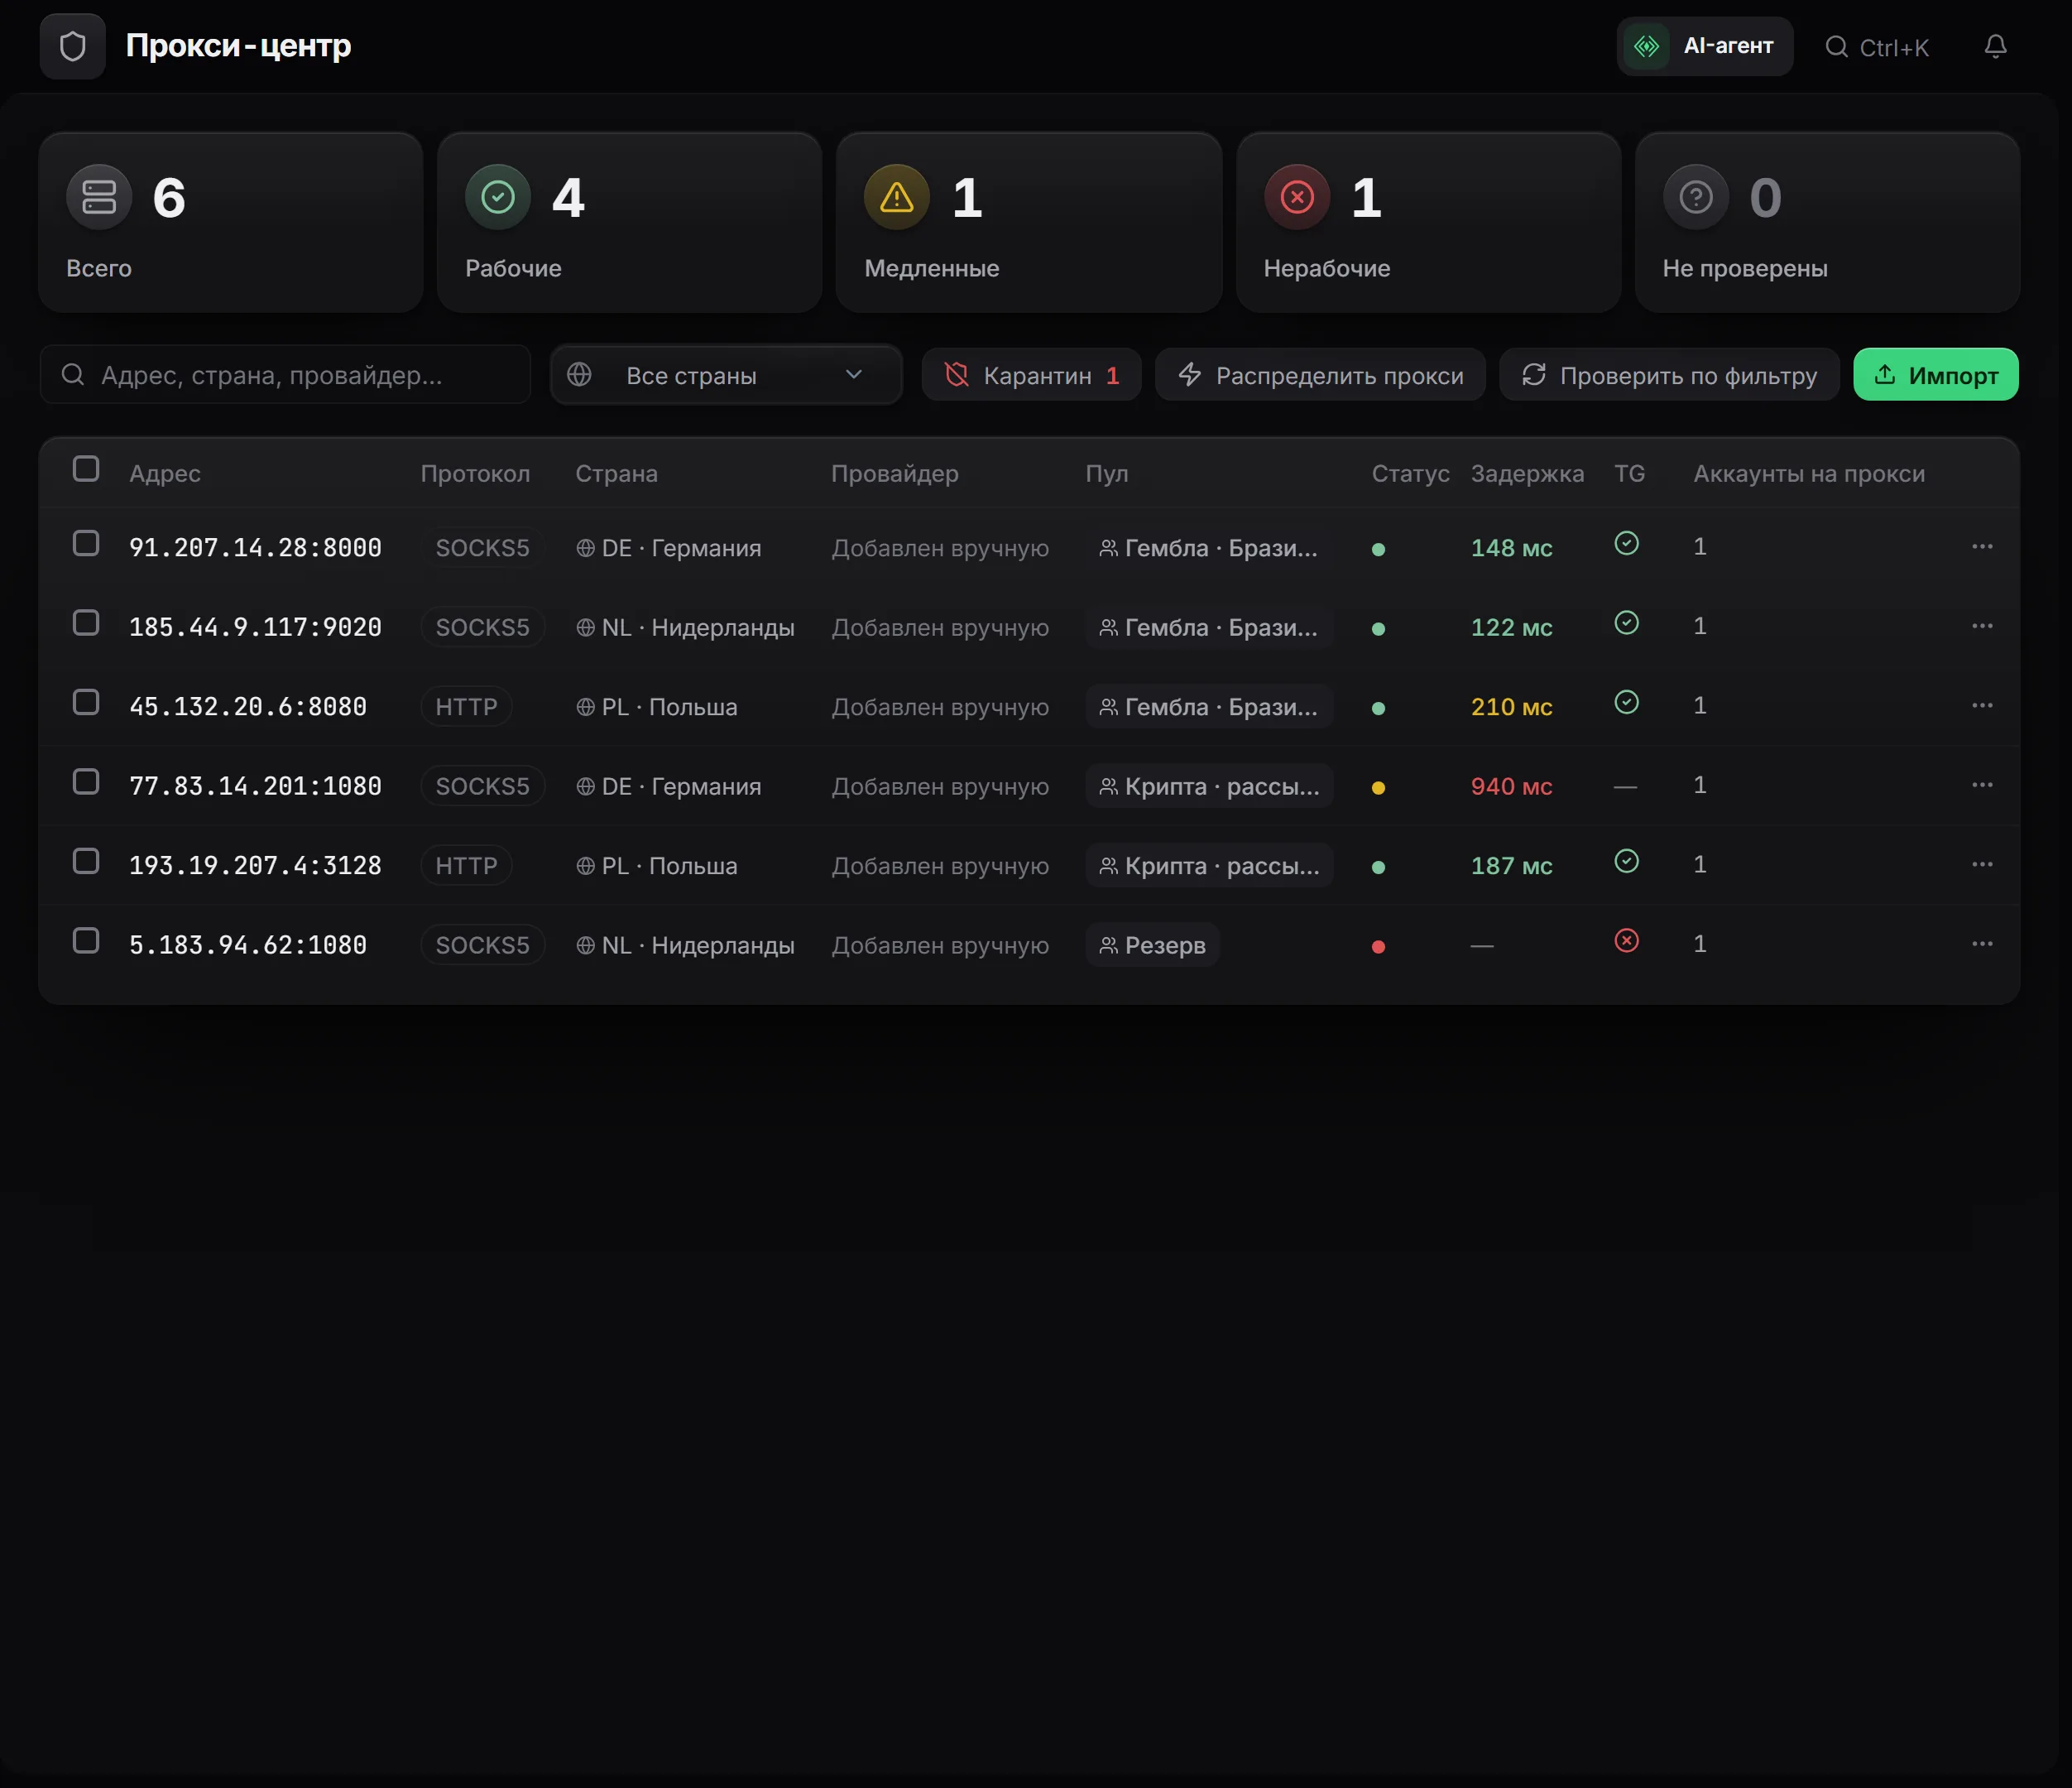This screenshot has width=2072, height=1788.
Task: Run Проверить по фильтру
Action: (x=1669, y=375)
